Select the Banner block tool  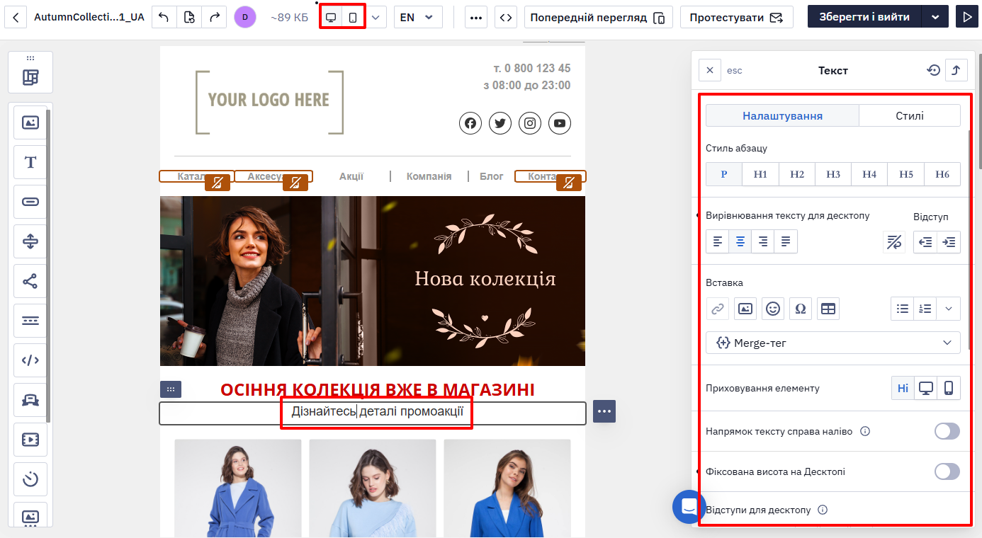click(30, 400)
